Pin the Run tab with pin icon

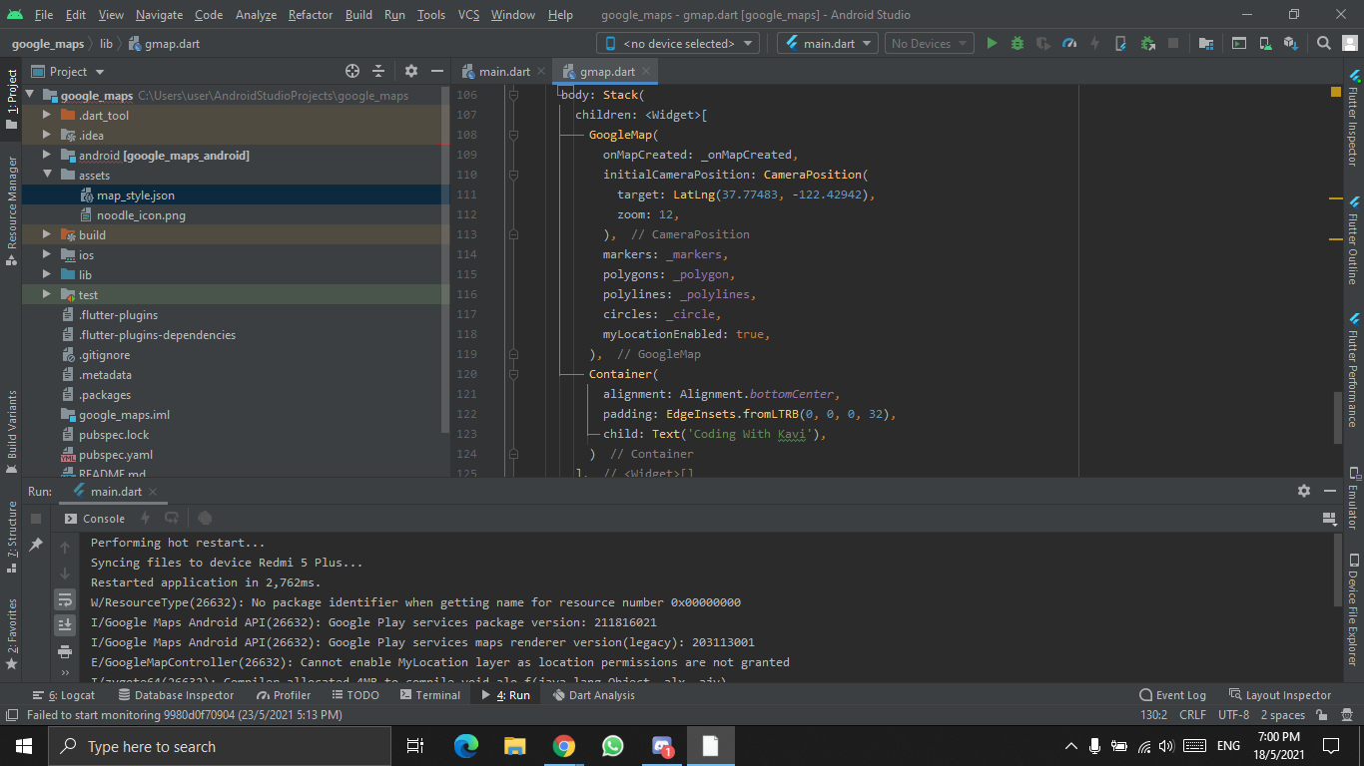click(36, 545)
